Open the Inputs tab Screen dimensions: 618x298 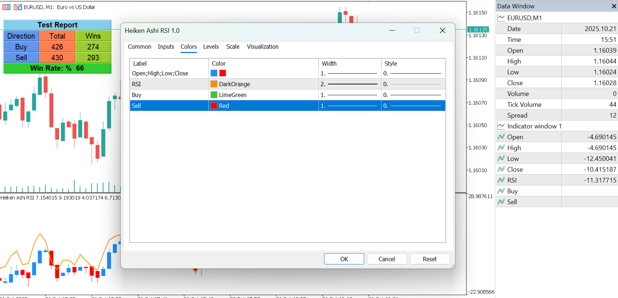coord(166,47)
